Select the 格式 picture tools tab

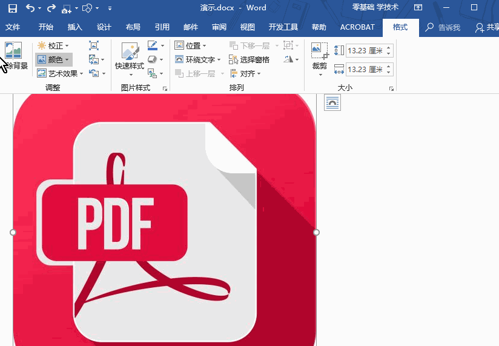pyautogui.click(x=400, y=27)
